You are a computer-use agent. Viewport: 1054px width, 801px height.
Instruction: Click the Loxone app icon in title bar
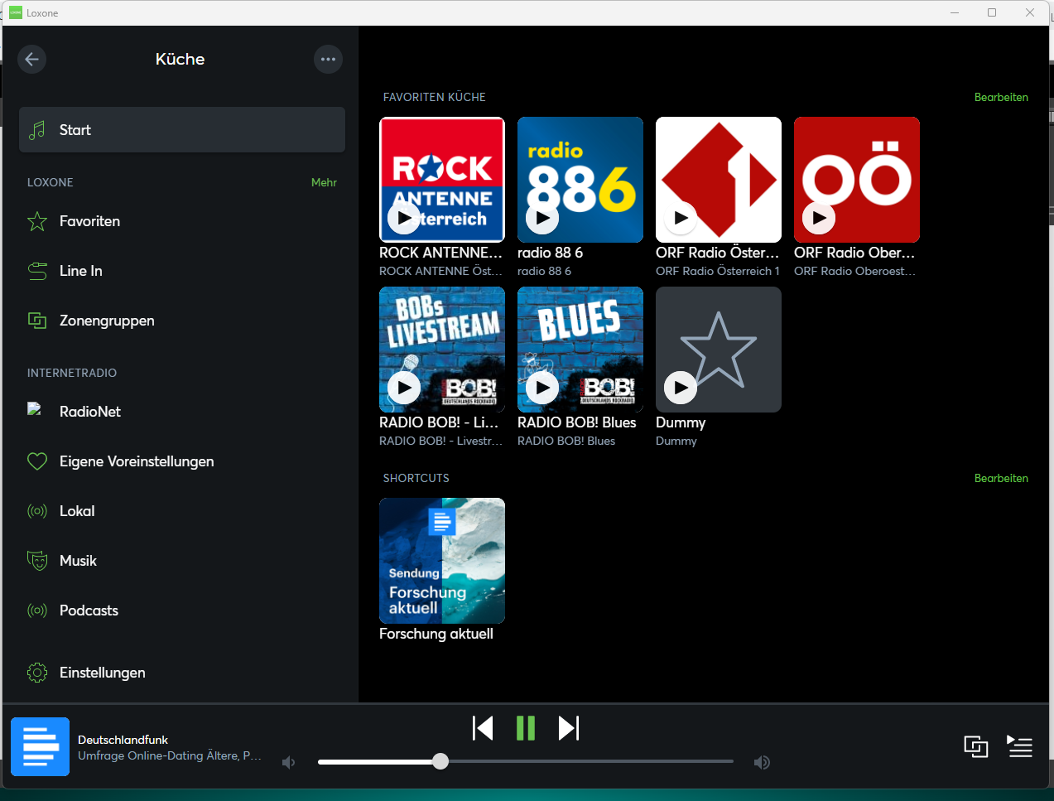[x=16, y=12]
